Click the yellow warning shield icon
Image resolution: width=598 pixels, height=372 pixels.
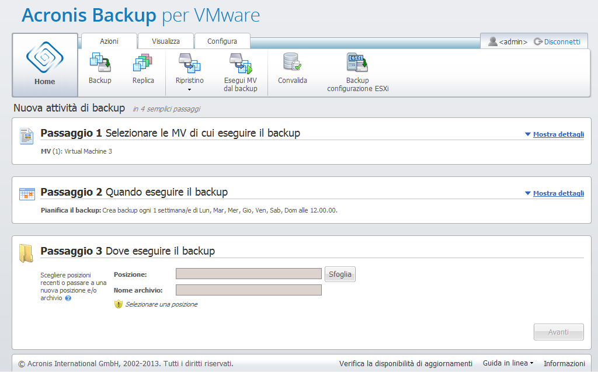tap(118, 304)
